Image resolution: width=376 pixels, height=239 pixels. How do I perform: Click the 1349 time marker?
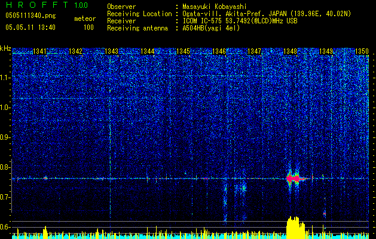pos(326,51)
